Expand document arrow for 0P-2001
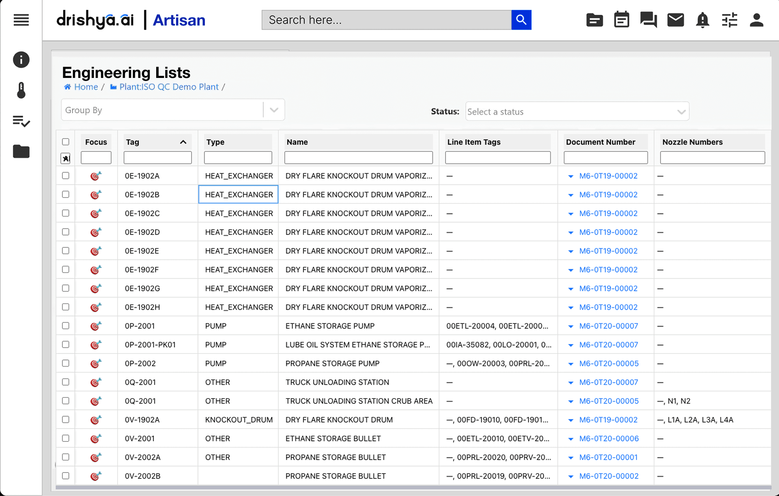779x496 pixels. coord(571,327)
